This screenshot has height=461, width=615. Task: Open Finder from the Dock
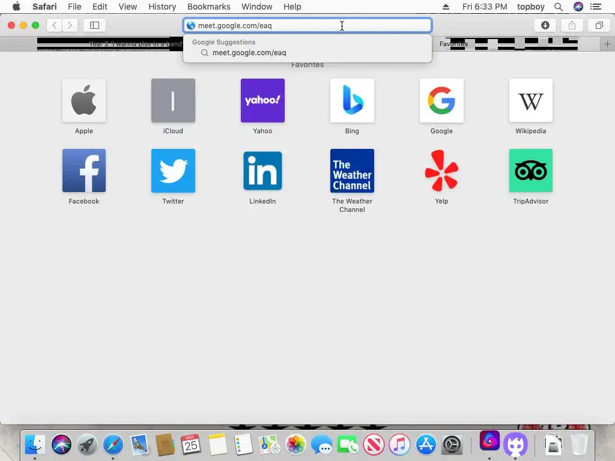tap(35, 445)
